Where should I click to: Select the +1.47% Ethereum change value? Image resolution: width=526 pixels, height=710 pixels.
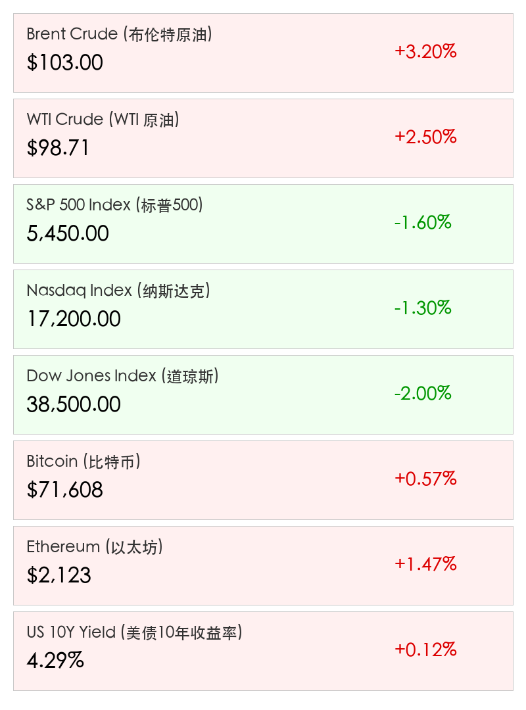[425, 564]
